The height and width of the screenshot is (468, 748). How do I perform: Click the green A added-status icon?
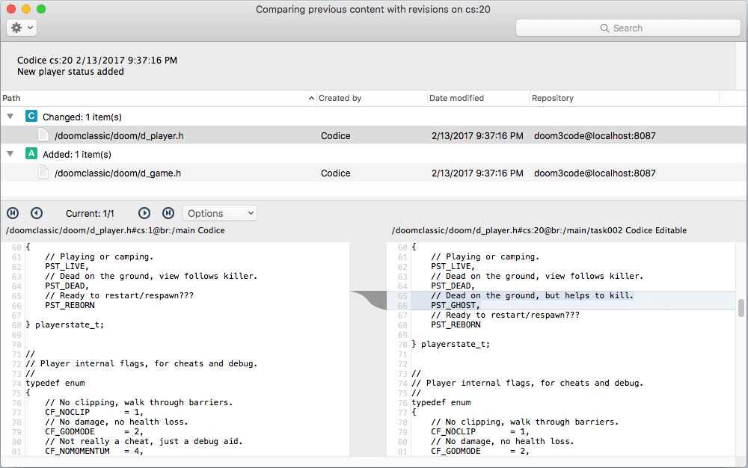[x=31, y=153]
